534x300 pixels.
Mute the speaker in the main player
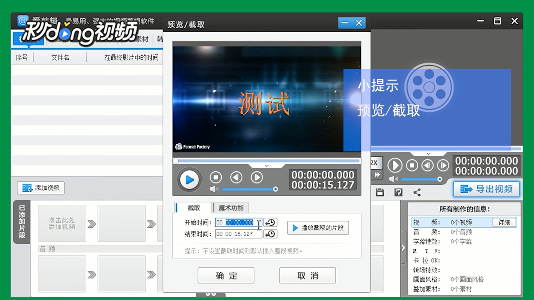click(x=393, y=179)
